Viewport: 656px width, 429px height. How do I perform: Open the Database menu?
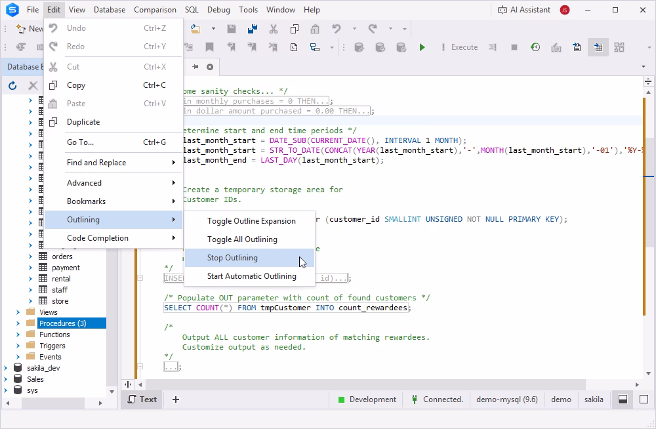[x=110, y=10]
